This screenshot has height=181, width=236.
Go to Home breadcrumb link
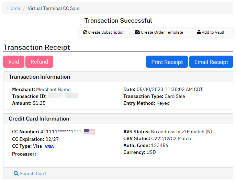coord(14,8)
